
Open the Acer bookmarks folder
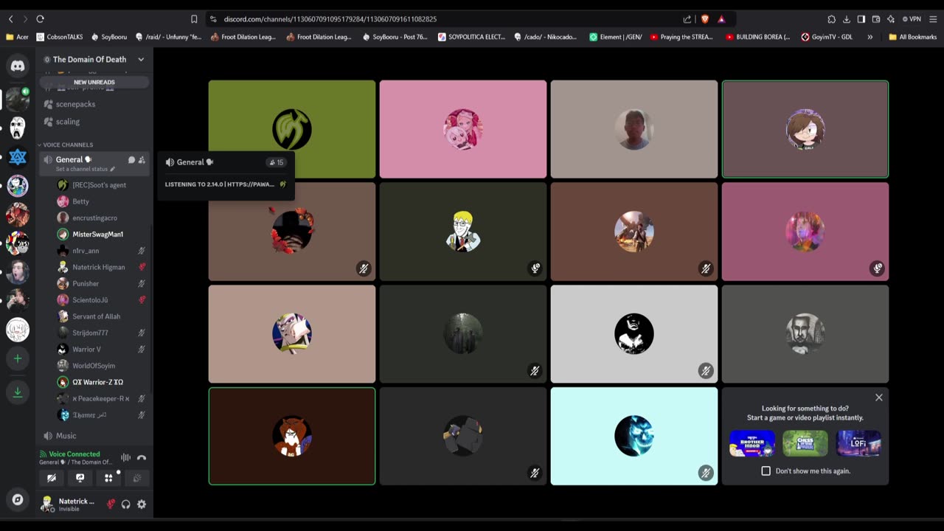[x=16, y=37]
